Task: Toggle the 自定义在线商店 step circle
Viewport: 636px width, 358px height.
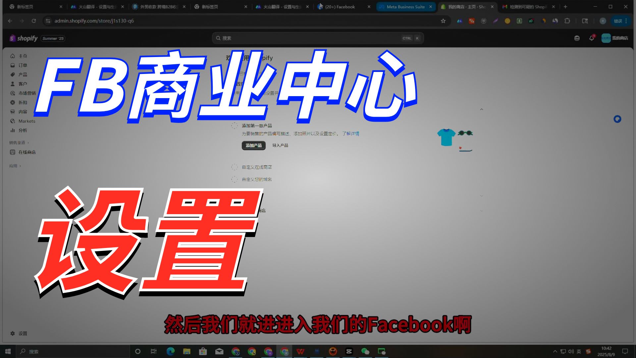Action: [x=235, y=167]
